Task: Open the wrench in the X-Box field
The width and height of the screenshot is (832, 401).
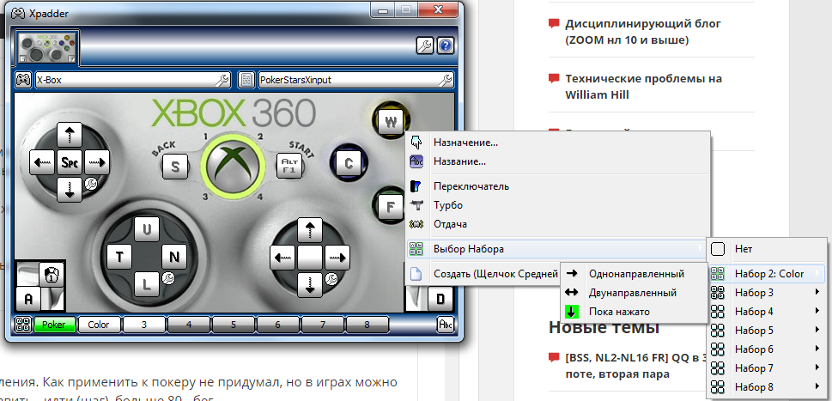Action: [223, 81]
